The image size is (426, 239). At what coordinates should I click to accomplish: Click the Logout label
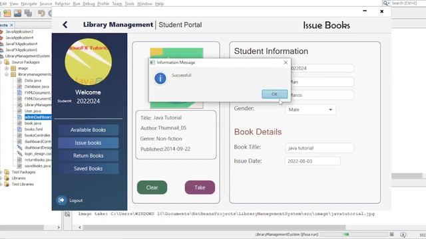[x=76, y=200]
